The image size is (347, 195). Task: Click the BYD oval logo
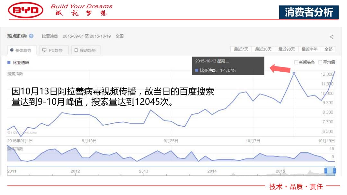[26, 10]
